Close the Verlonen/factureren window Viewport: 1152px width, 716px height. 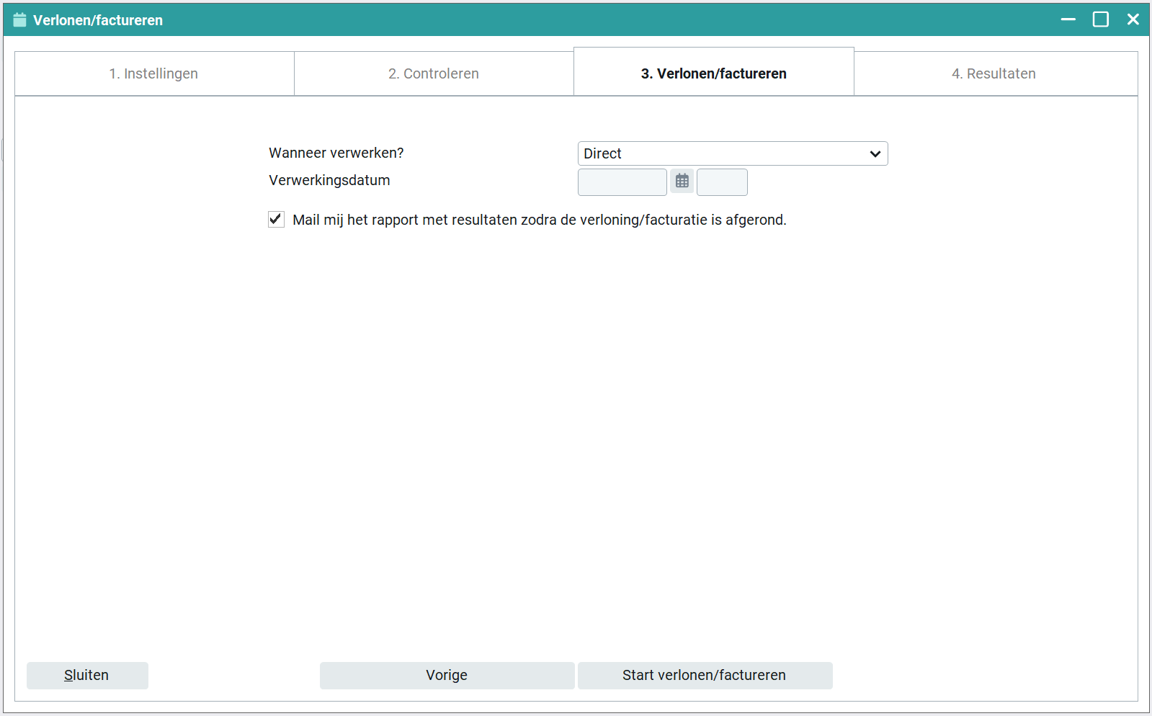[x=1133, y=19]
